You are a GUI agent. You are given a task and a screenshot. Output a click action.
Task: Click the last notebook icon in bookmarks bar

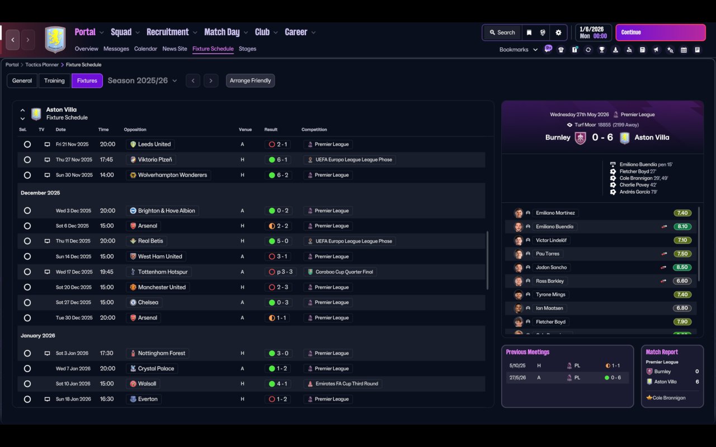tap(698, 50)
